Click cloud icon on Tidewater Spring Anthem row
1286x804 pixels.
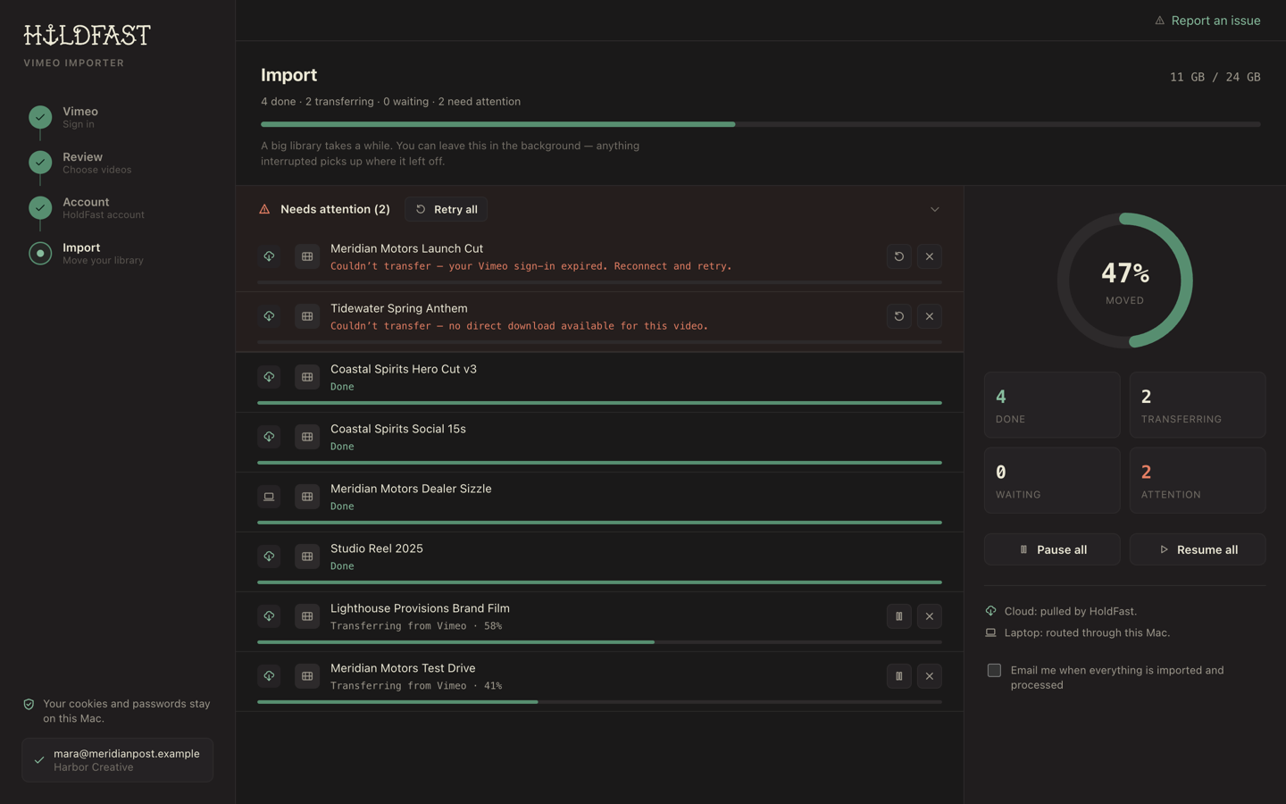click(x=269, y=316)
